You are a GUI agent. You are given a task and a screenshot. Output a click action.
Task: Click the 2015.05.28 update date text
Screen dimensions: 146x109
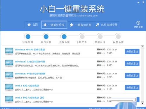pyautogui.click(x=112, y=86)
